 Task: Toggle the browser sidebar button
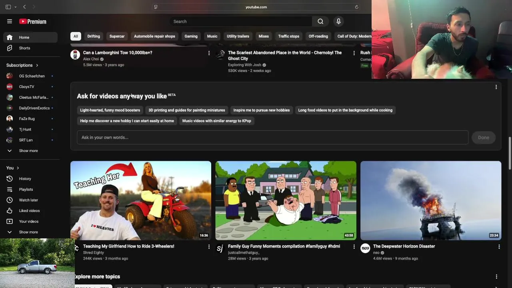[x=8, y=7]
